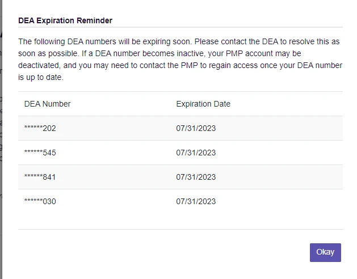
Task: Click expiration date for DEA ending 841
Action: pos(196,177)
